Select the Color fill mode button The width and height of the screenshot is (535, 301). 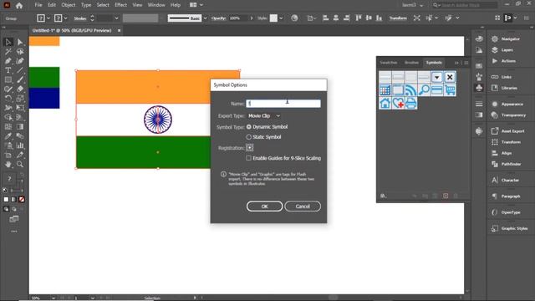point(6,199)
